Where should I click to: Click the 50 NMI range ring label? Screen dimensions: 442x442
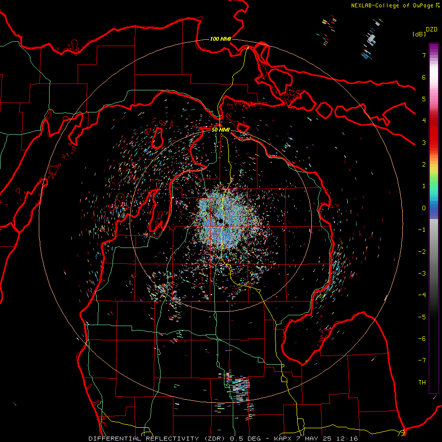tap(221, 130)
